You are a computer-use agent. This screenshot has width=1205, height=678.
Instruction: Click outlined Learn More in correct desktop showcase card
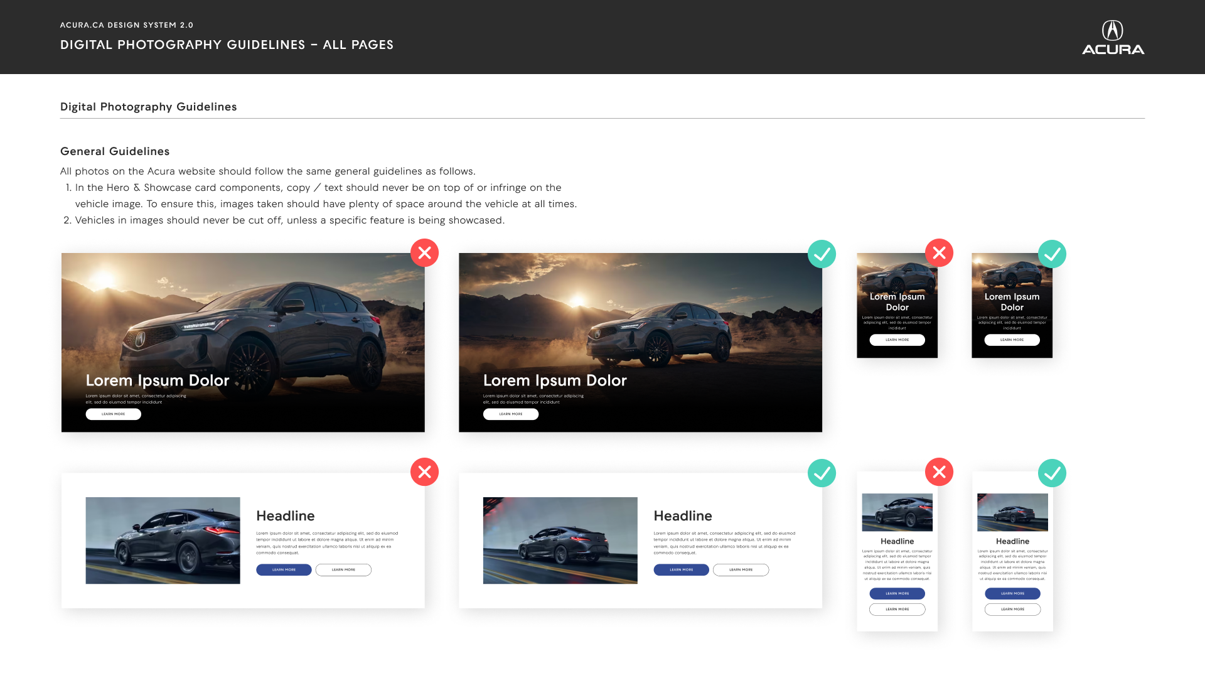pos(741,570)
